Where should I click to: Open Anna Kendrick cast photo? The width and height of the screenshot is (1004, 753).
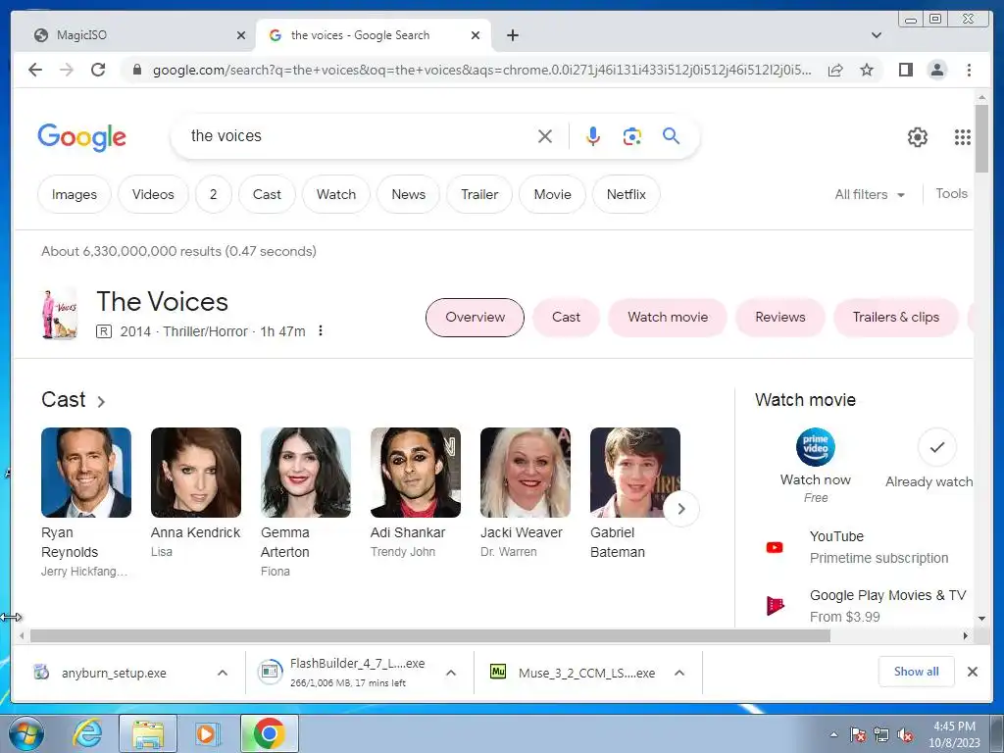pyautogui.click(x=196, y=473)
